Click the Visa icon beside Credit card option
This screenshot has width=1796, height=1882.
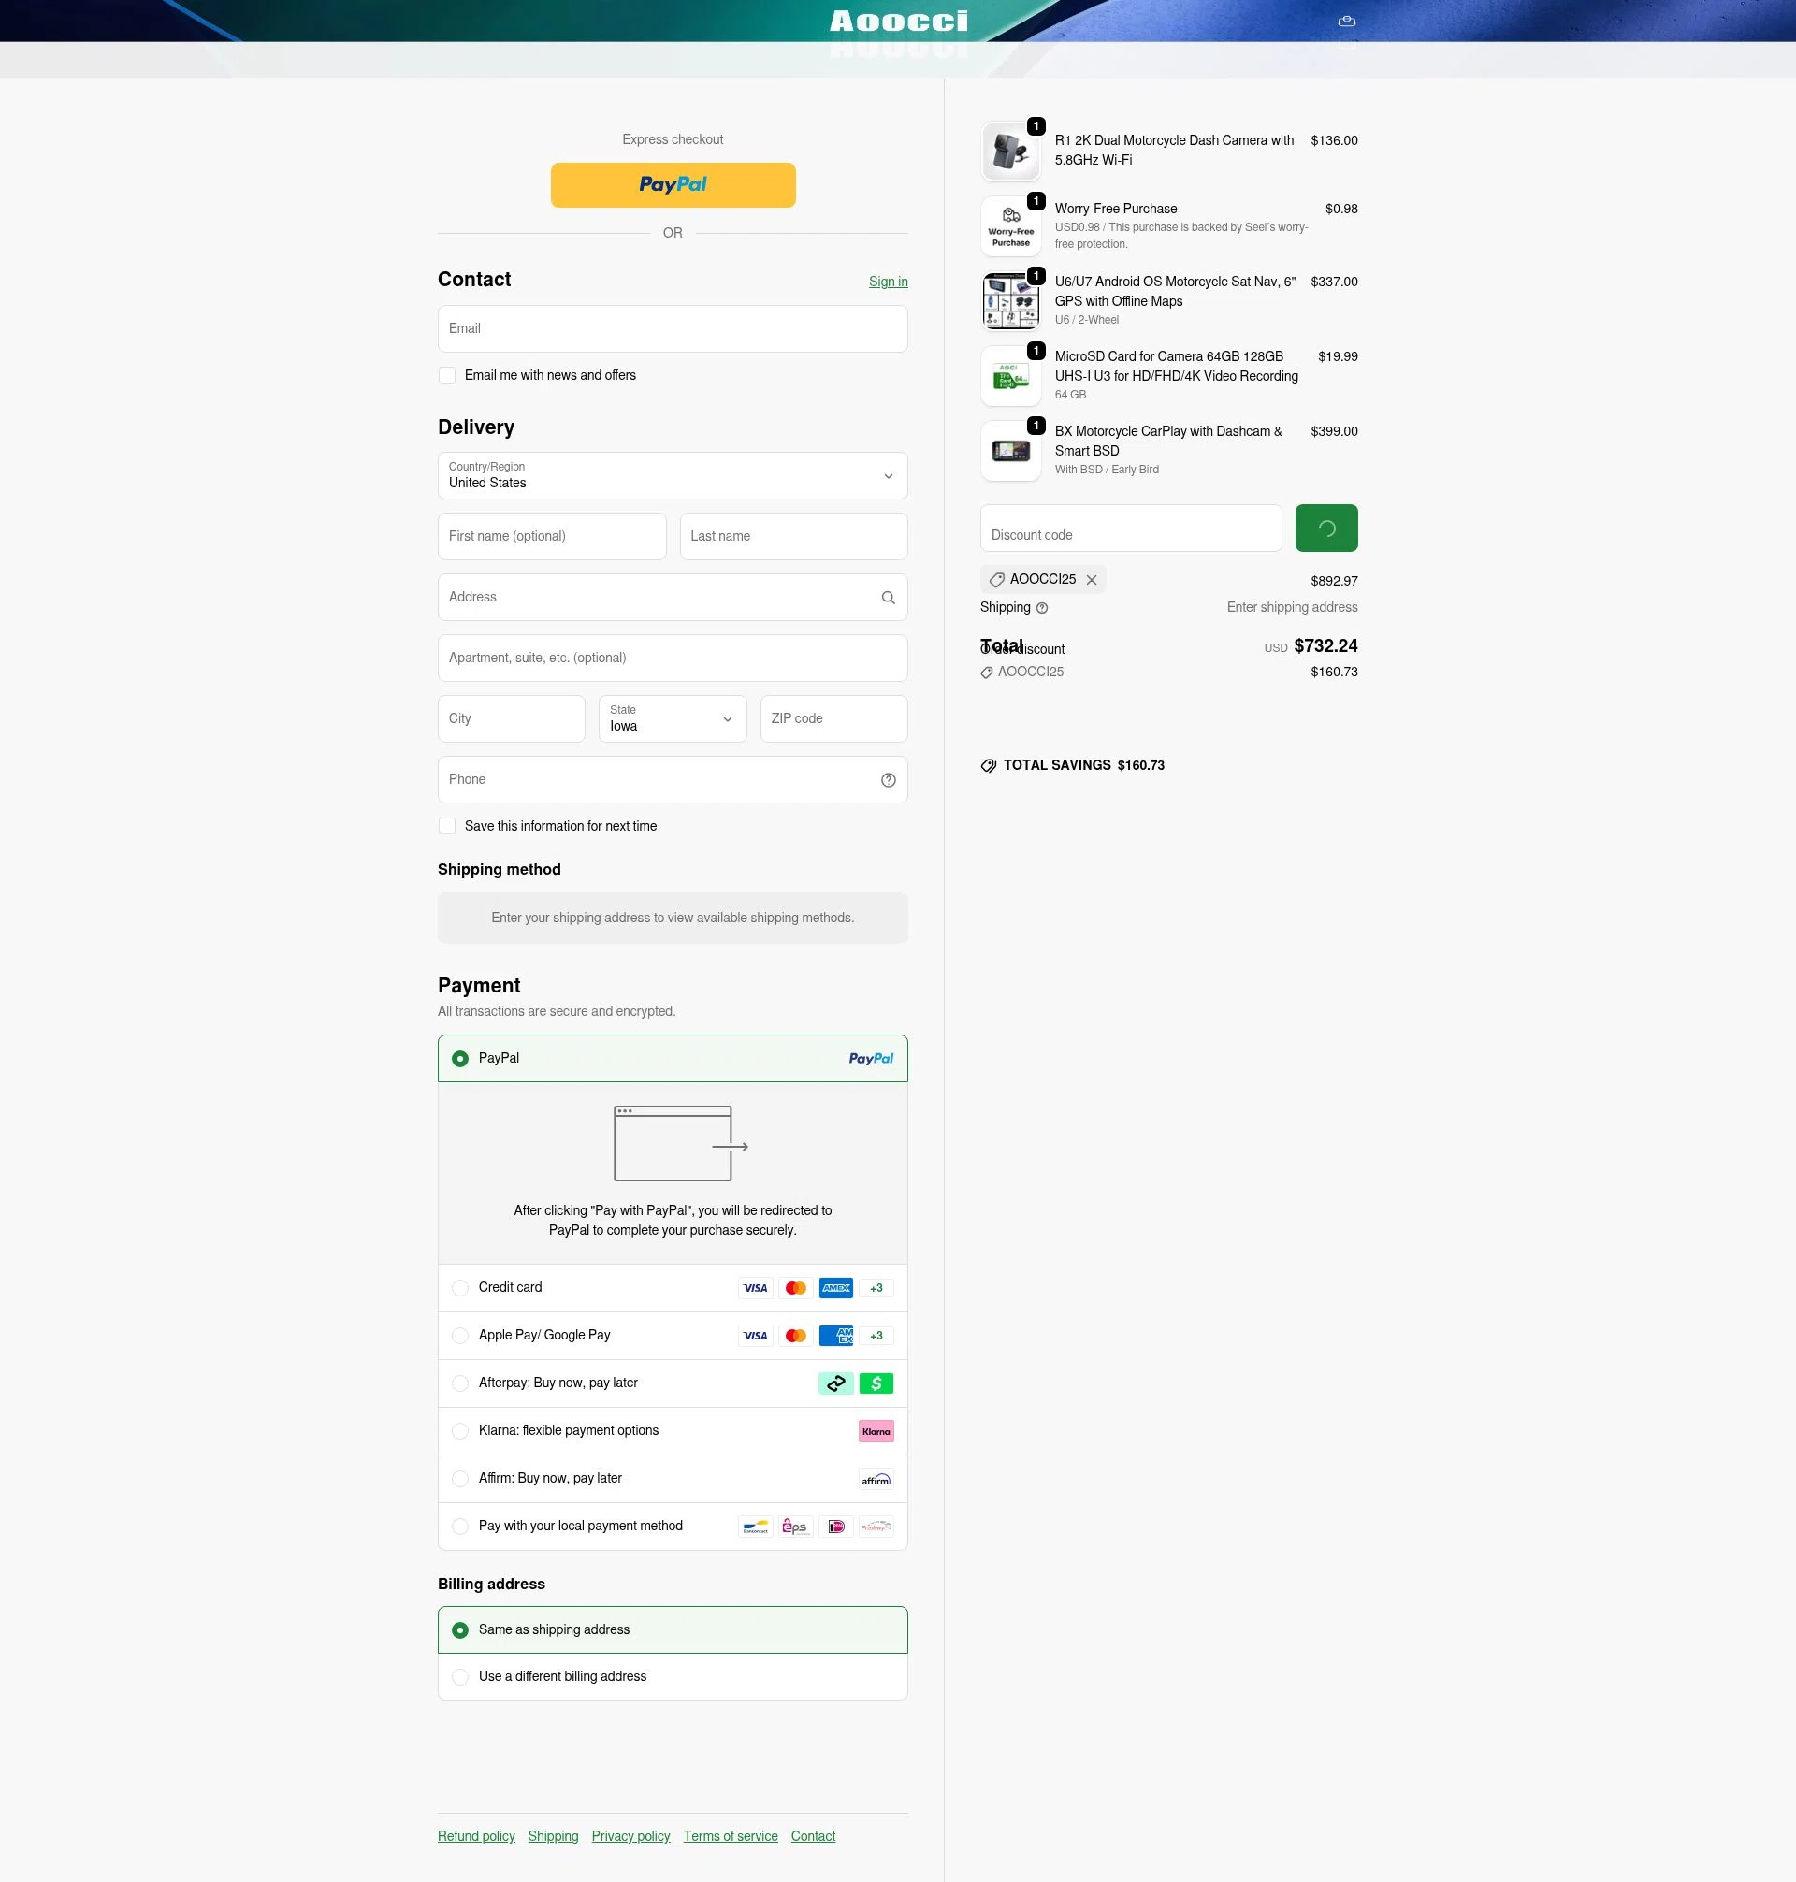(x=754, y=1287)
